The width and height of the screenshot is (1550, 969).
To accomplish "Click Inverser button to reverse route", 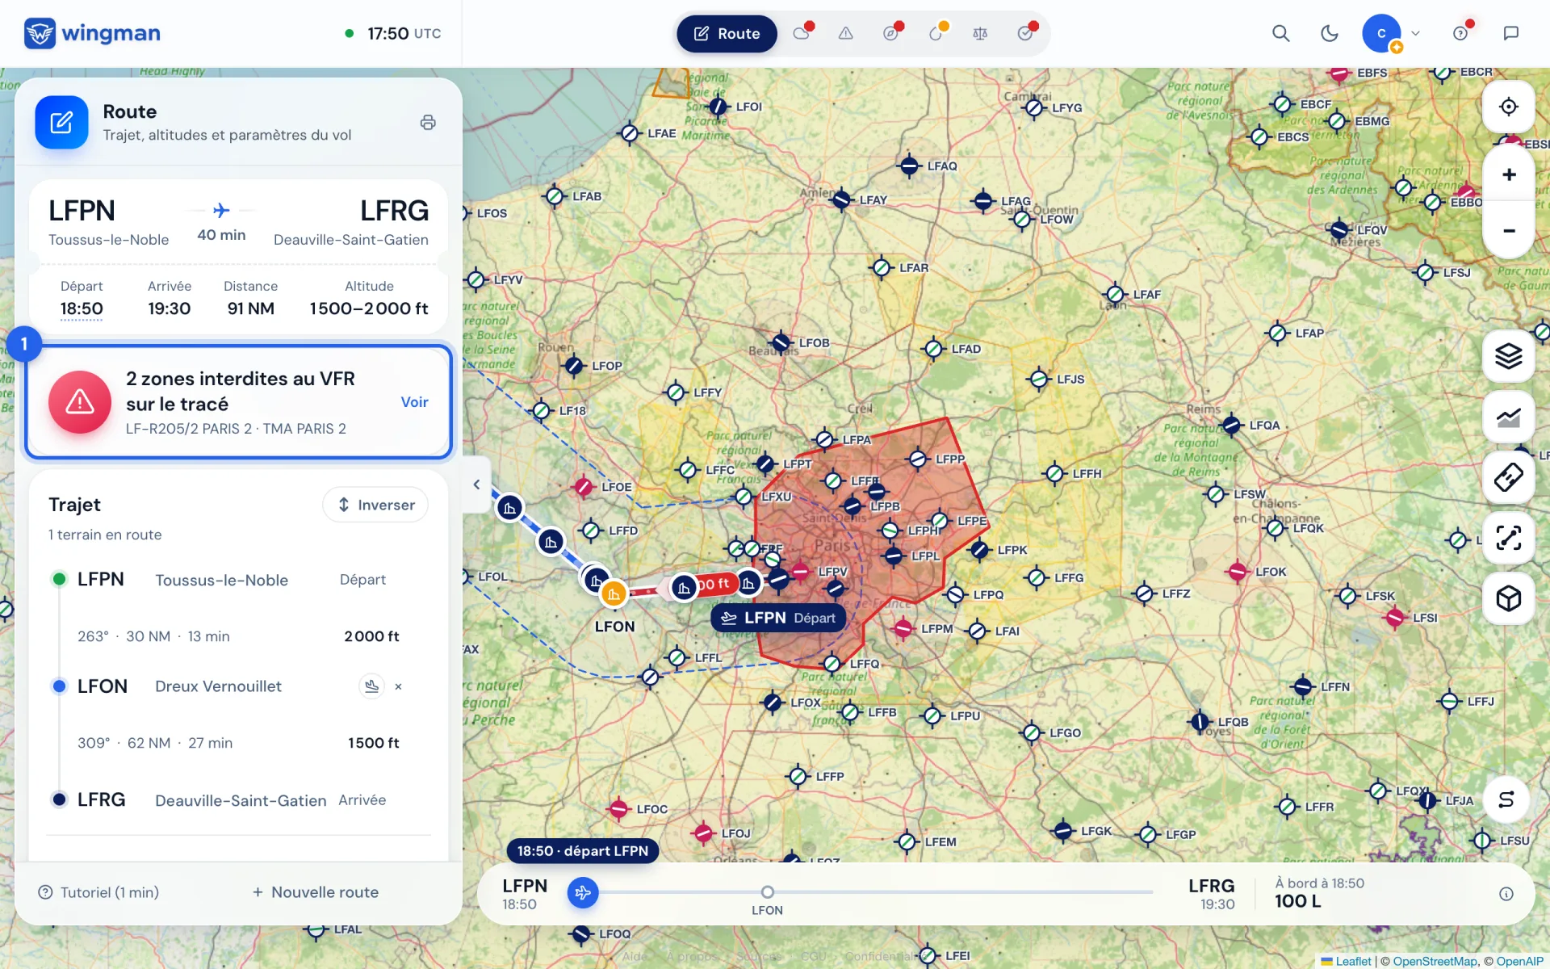I will coord(375,505).
